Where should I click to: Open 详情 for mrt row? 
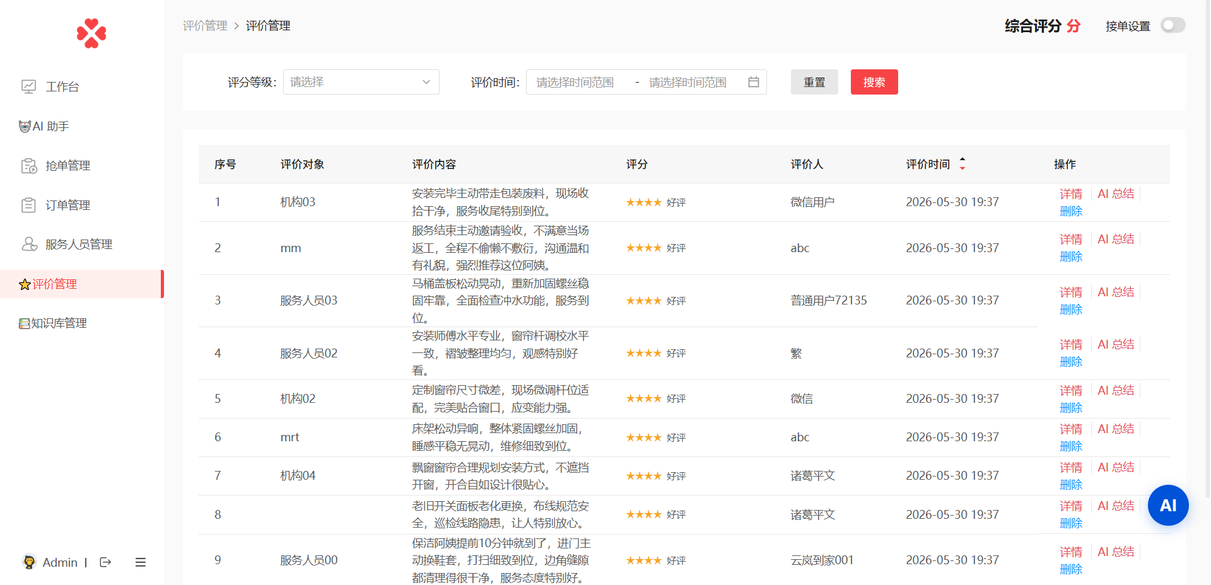tap(1071, 429)
